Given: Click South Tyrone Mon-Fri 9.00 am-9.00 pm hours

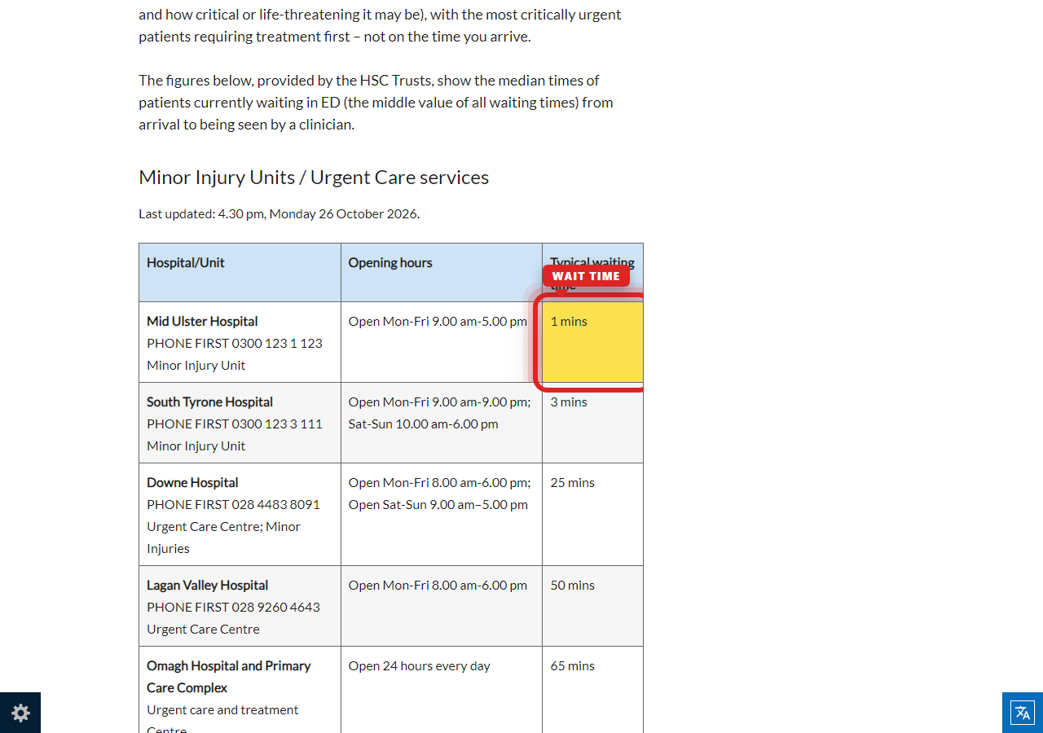Looking at the screenshot, I should click(x=440, y=402).
